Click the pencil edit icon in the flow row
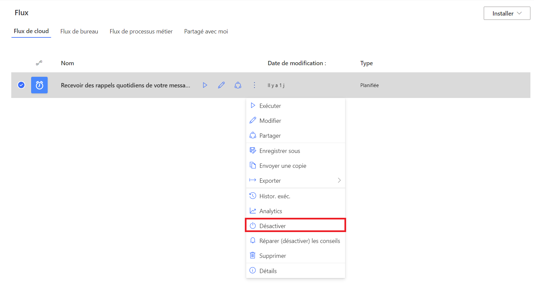 (221, 85)
